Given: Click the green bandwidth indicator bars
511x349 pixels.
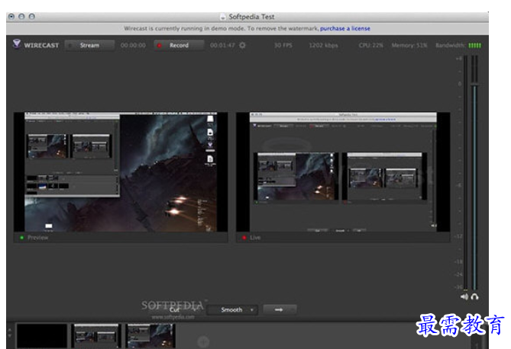Looking at the screenshot, I should [474, 45].
